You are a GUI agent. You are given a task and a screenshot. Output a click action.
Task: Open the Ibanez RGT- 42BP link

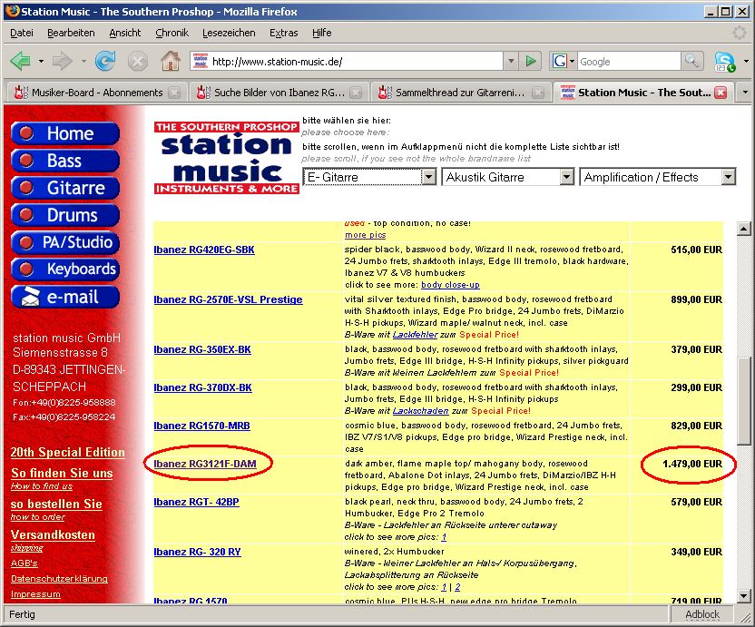(x=196, y=502)
